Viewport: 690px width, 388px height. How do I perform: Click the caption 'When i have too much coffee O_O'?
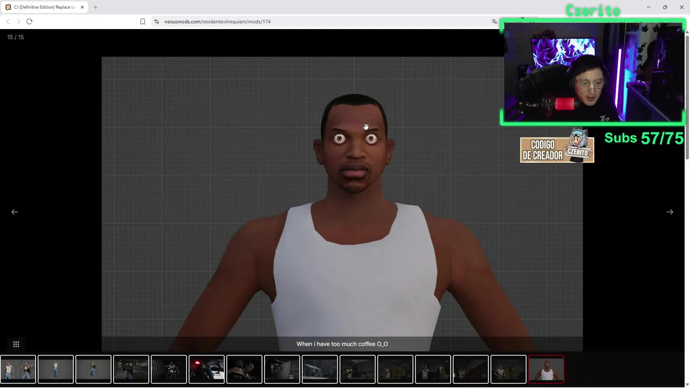[342, 344]
